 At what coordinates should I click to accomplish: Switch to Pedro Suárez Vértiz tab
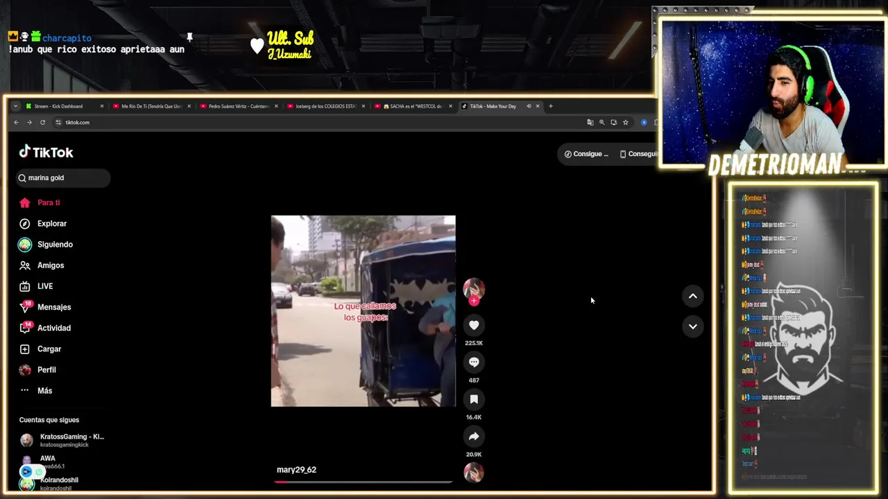[239, 106]
